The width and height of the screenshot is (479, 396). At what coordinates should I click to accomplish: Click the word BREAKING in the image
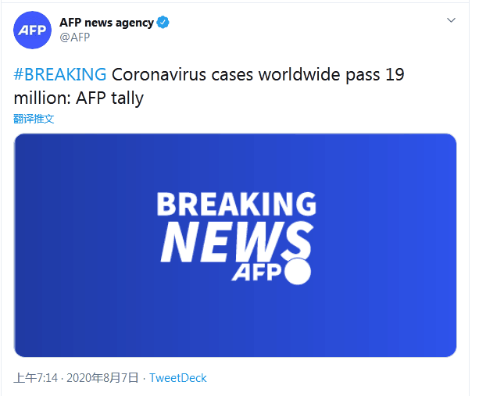[x=236, y=205]
